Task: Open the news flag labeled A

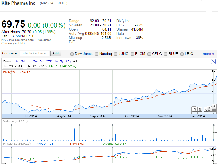Action: pyautogui.click(x=214, y=106)
